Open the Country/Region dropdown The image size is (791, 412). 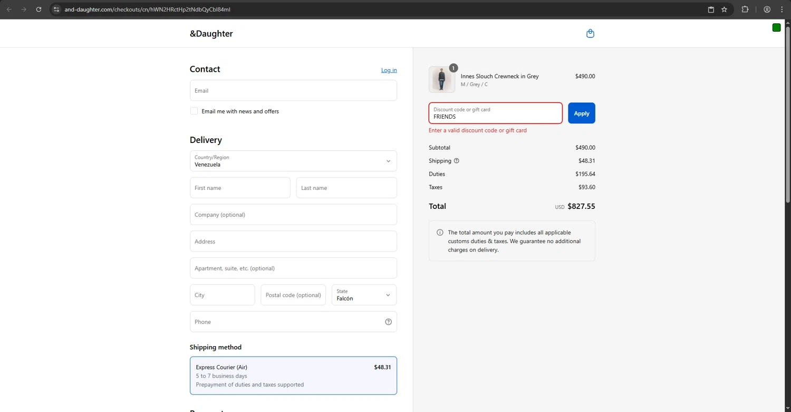tap(293, 161)
